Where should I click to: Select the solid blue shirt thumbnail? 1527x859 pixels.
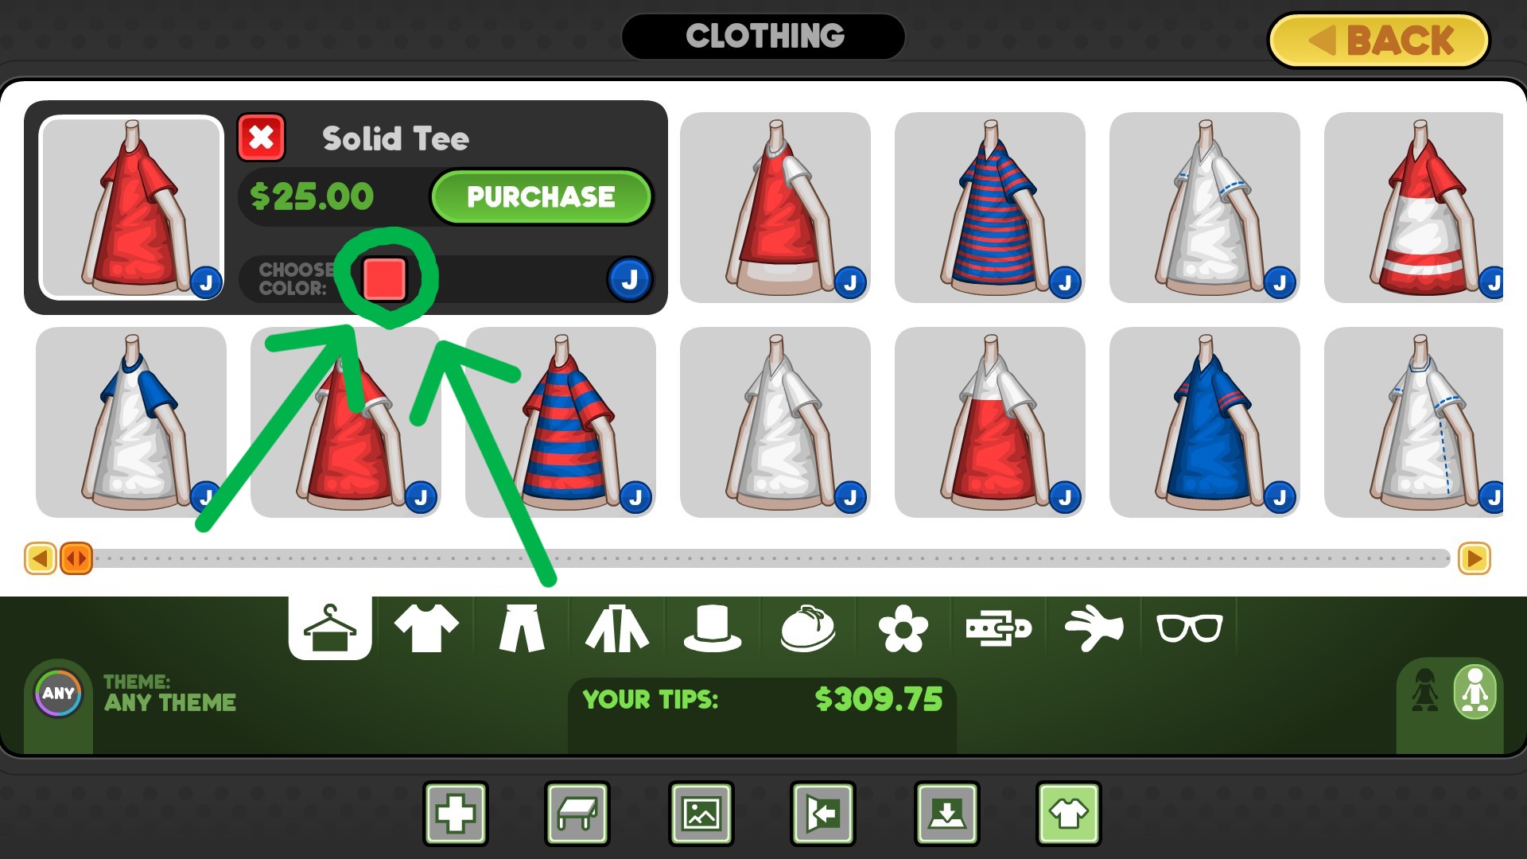point(1204,422)
